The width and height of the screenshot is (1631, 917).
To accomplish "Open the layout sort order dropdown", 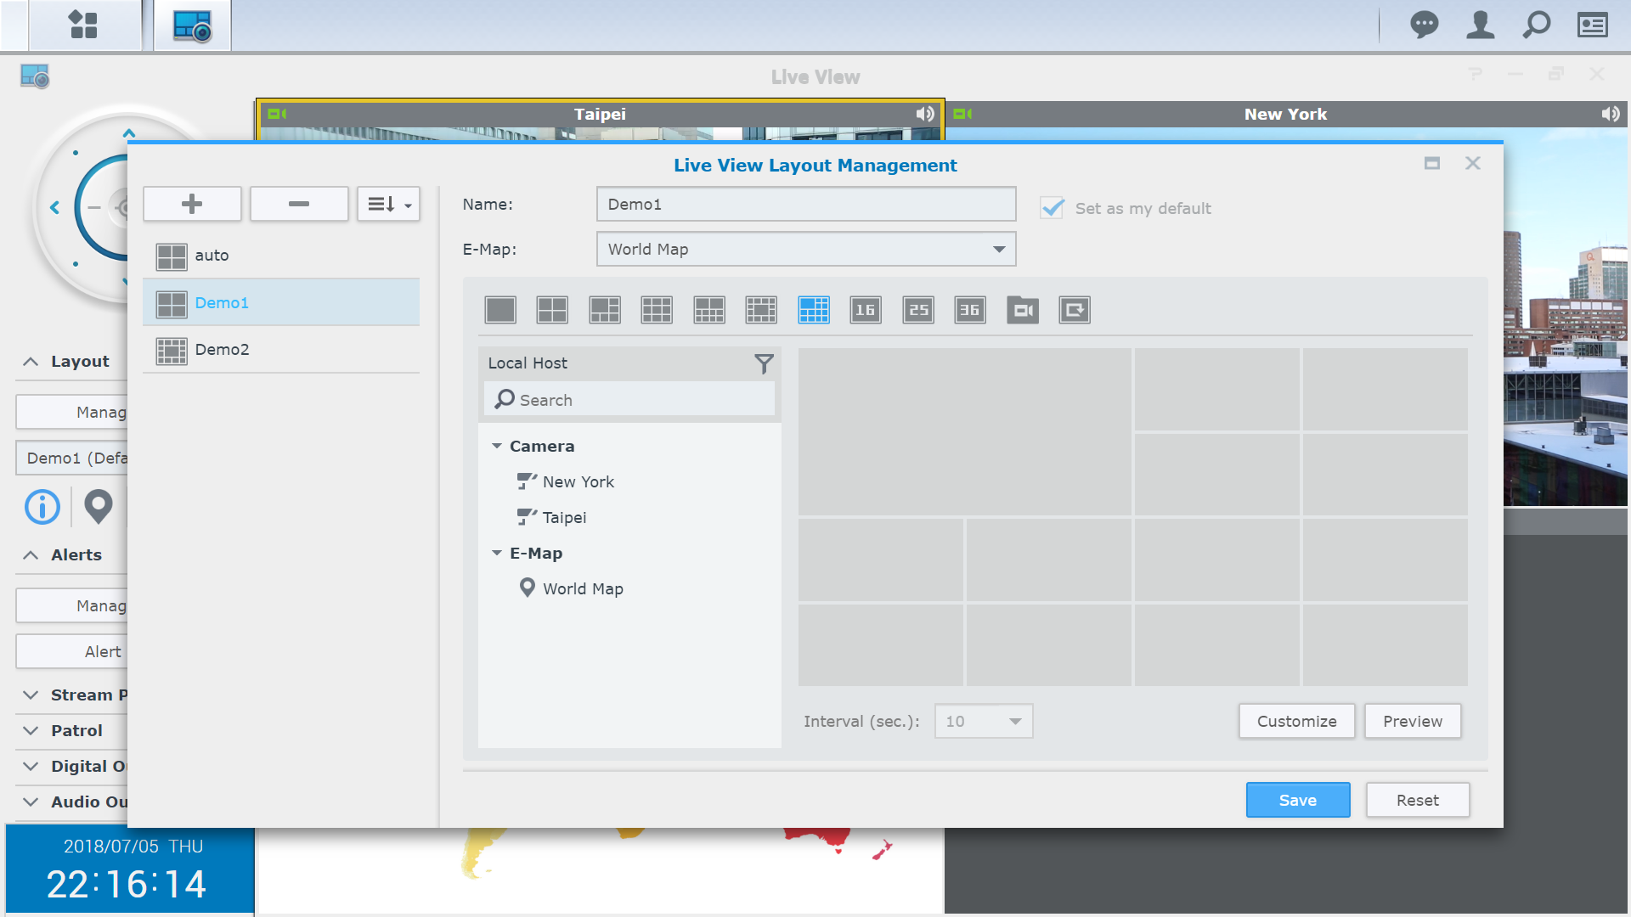I will click(388, 204).
